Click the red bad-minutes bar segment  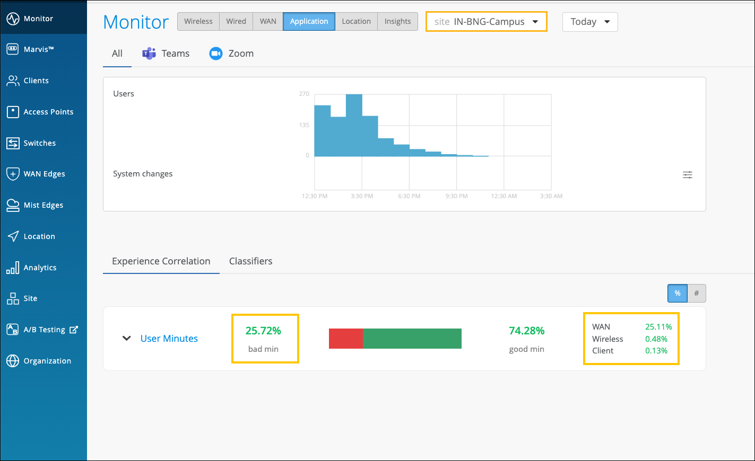tap(345, 339)
